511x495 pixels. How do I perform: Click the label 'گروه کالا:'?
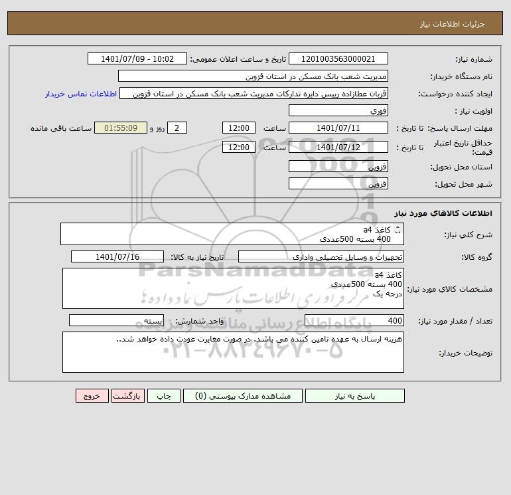(476, 257)
